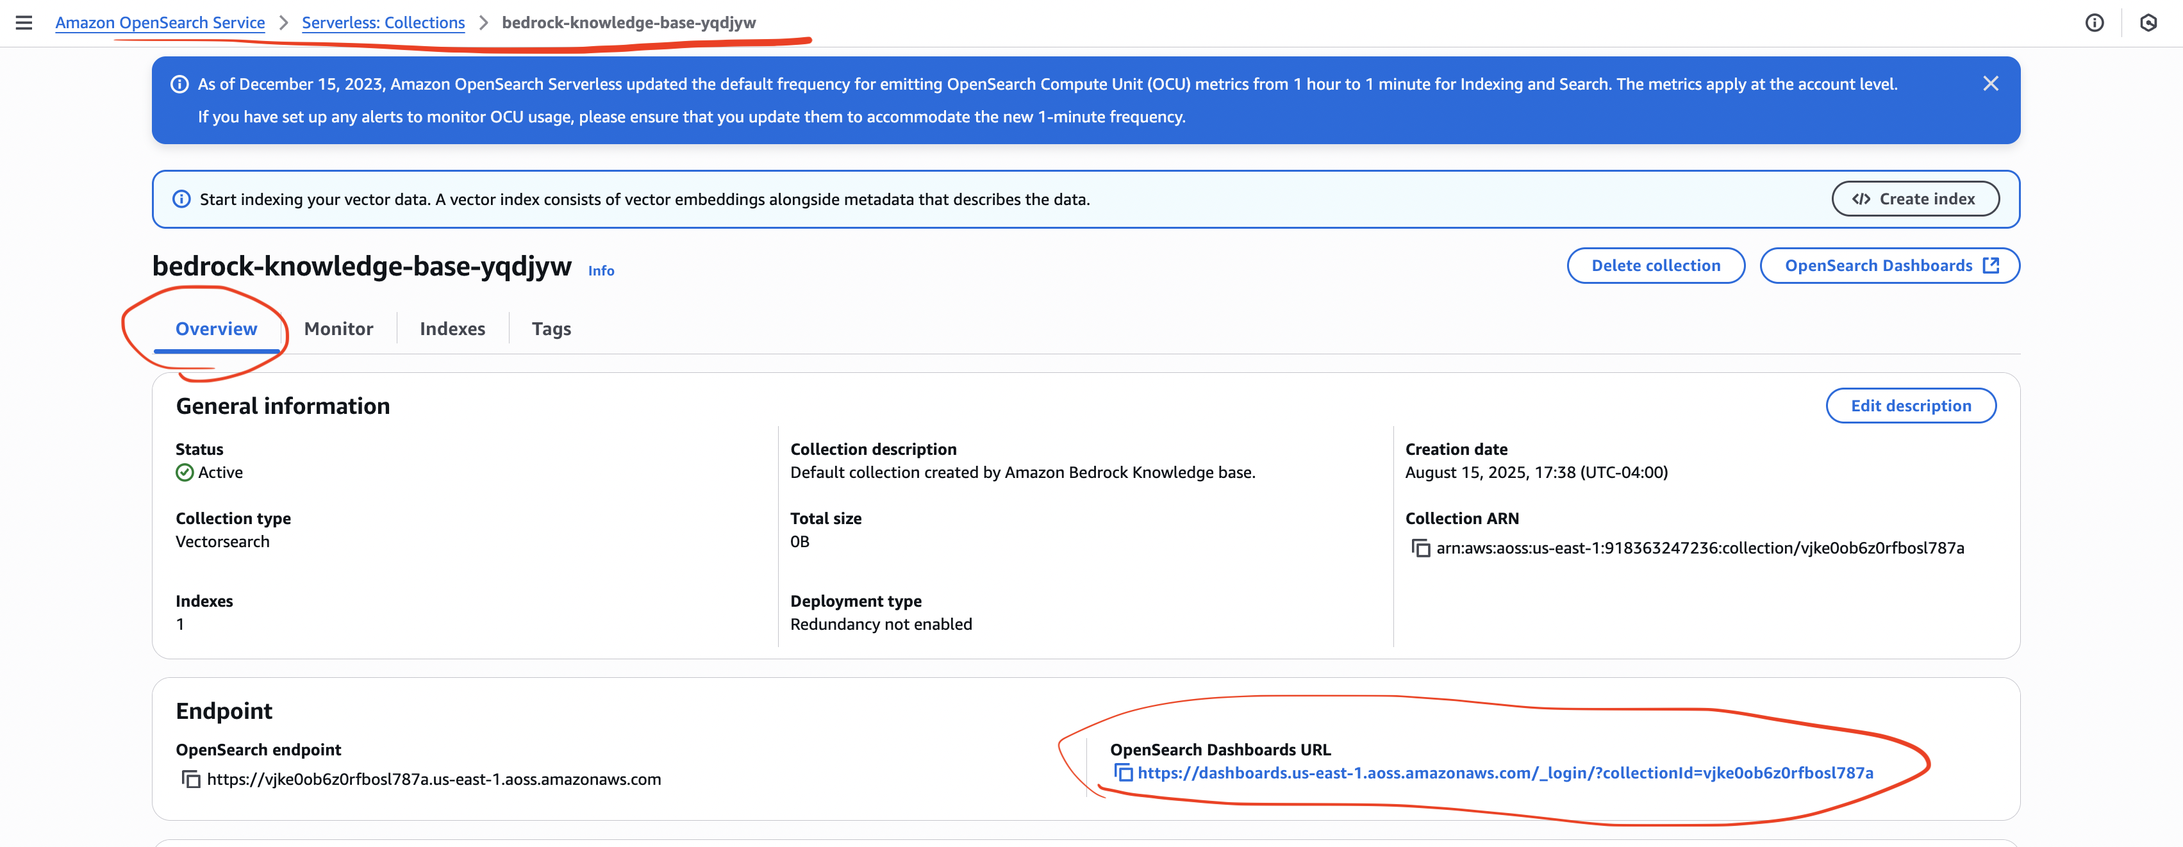Click the Collection ARN value text
The image size is (2183, 847).
pyautogui.click(x=1700, y=548)
